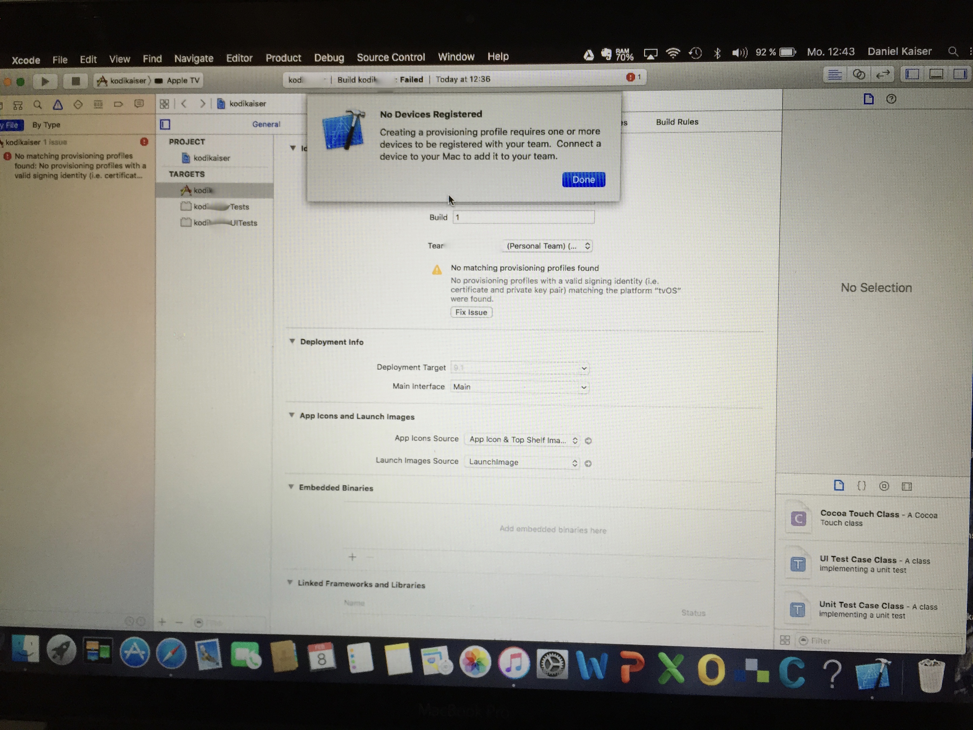Open the test navigator diamond icon
Viewport: 973px width, 730px height.
click(x=78, y=104)
